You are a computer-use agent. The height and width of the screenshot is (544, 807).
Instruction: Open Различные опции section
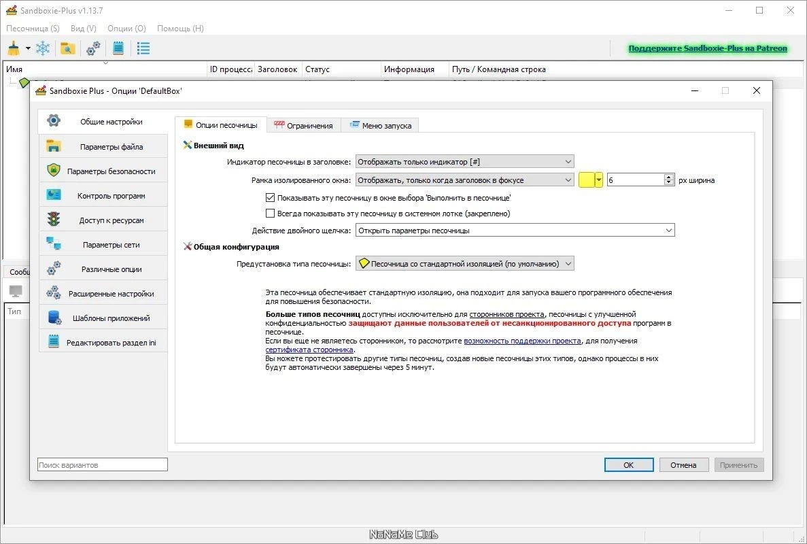[x=103, y=269]
